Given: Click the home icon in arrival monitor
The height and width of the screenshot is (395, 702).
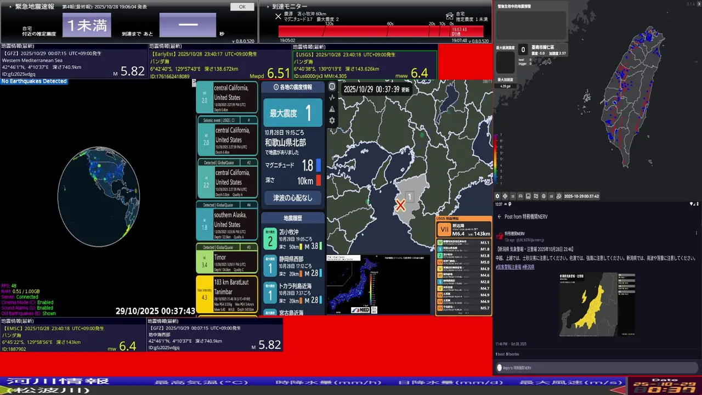Looking at the screenshot, I should coord(450,16).
